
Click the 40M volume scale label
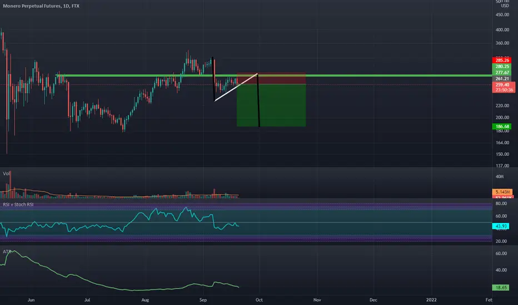pyautogui.click(x=500, y=177)
